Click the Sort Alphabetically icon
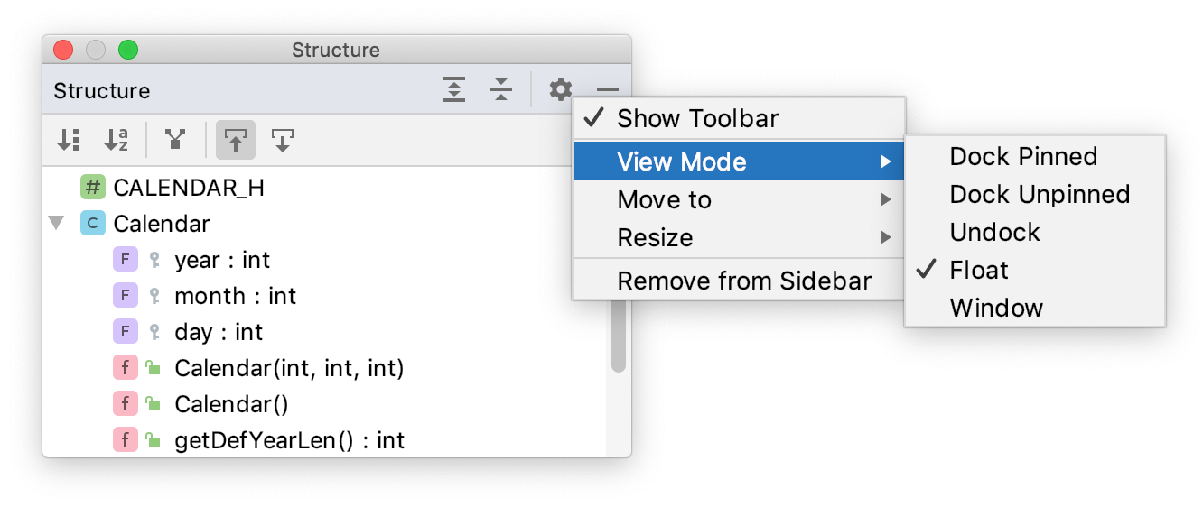This screenshot has width=1203, height=507. point(117,140)
